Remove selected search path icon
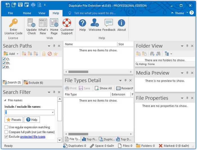The image size is (197, 150). [x=24, y=54]
